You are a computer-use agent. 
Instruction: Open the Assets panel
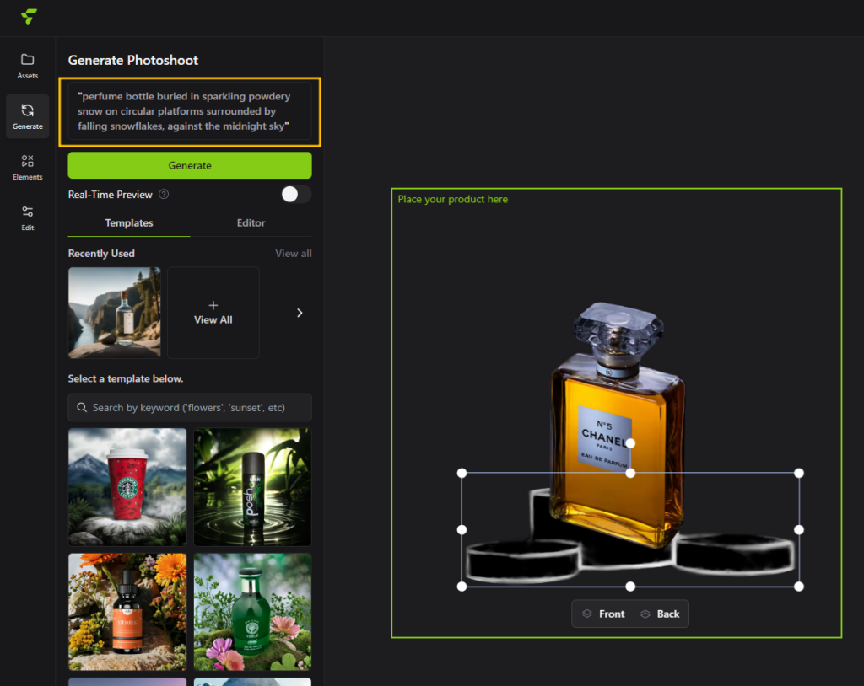click(28, 66)
